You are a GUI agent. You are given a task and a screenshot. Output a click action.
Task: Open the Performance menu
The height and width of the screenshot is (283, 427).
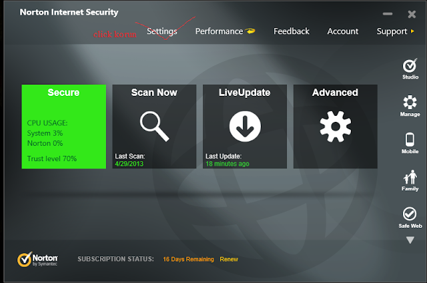[219, 31]
